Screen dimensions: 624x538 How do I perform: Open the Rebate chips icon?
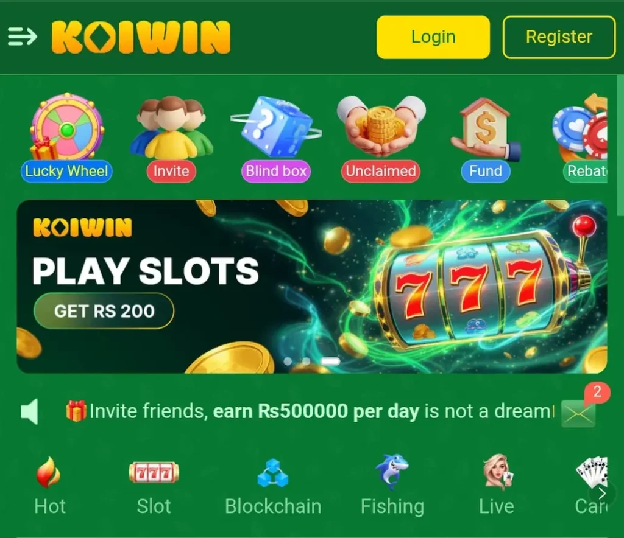583,138
